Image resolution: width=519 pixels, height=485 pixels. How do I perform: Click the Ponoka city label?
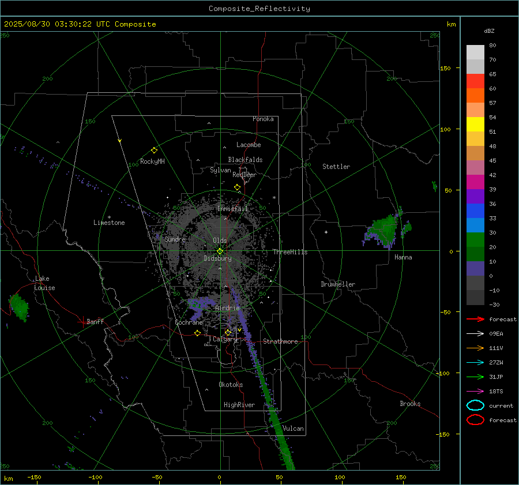263,119
